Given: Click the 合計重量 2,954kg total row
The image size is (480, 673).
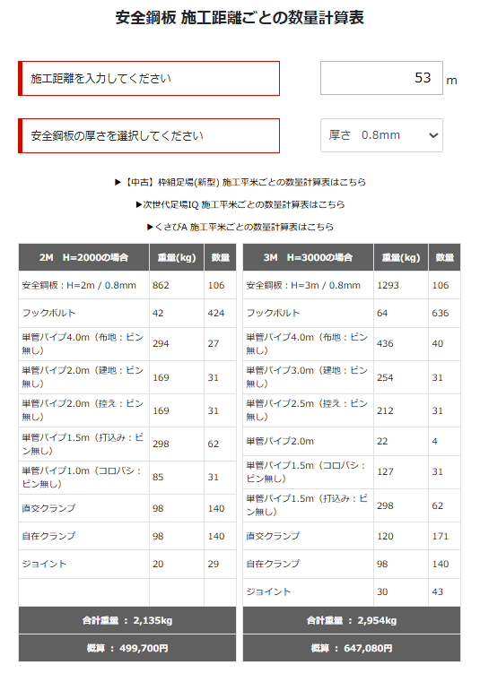Looking at the screenshot, I should click(352, 620).
